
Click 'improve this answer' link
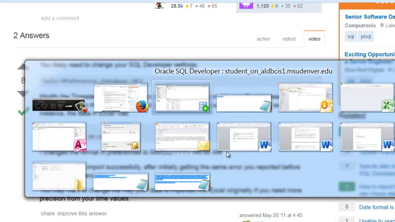[x=82, y=213]
